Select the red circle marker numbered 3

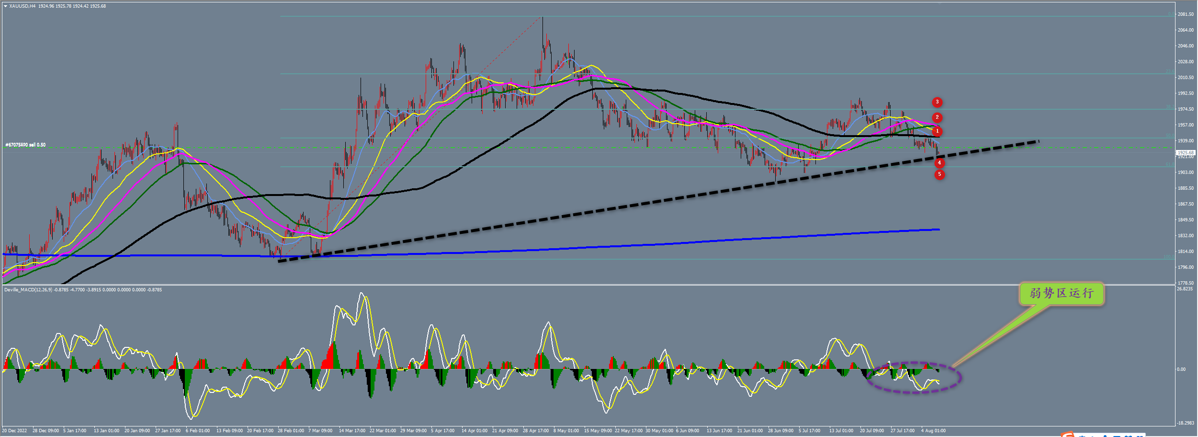[937, 102]
